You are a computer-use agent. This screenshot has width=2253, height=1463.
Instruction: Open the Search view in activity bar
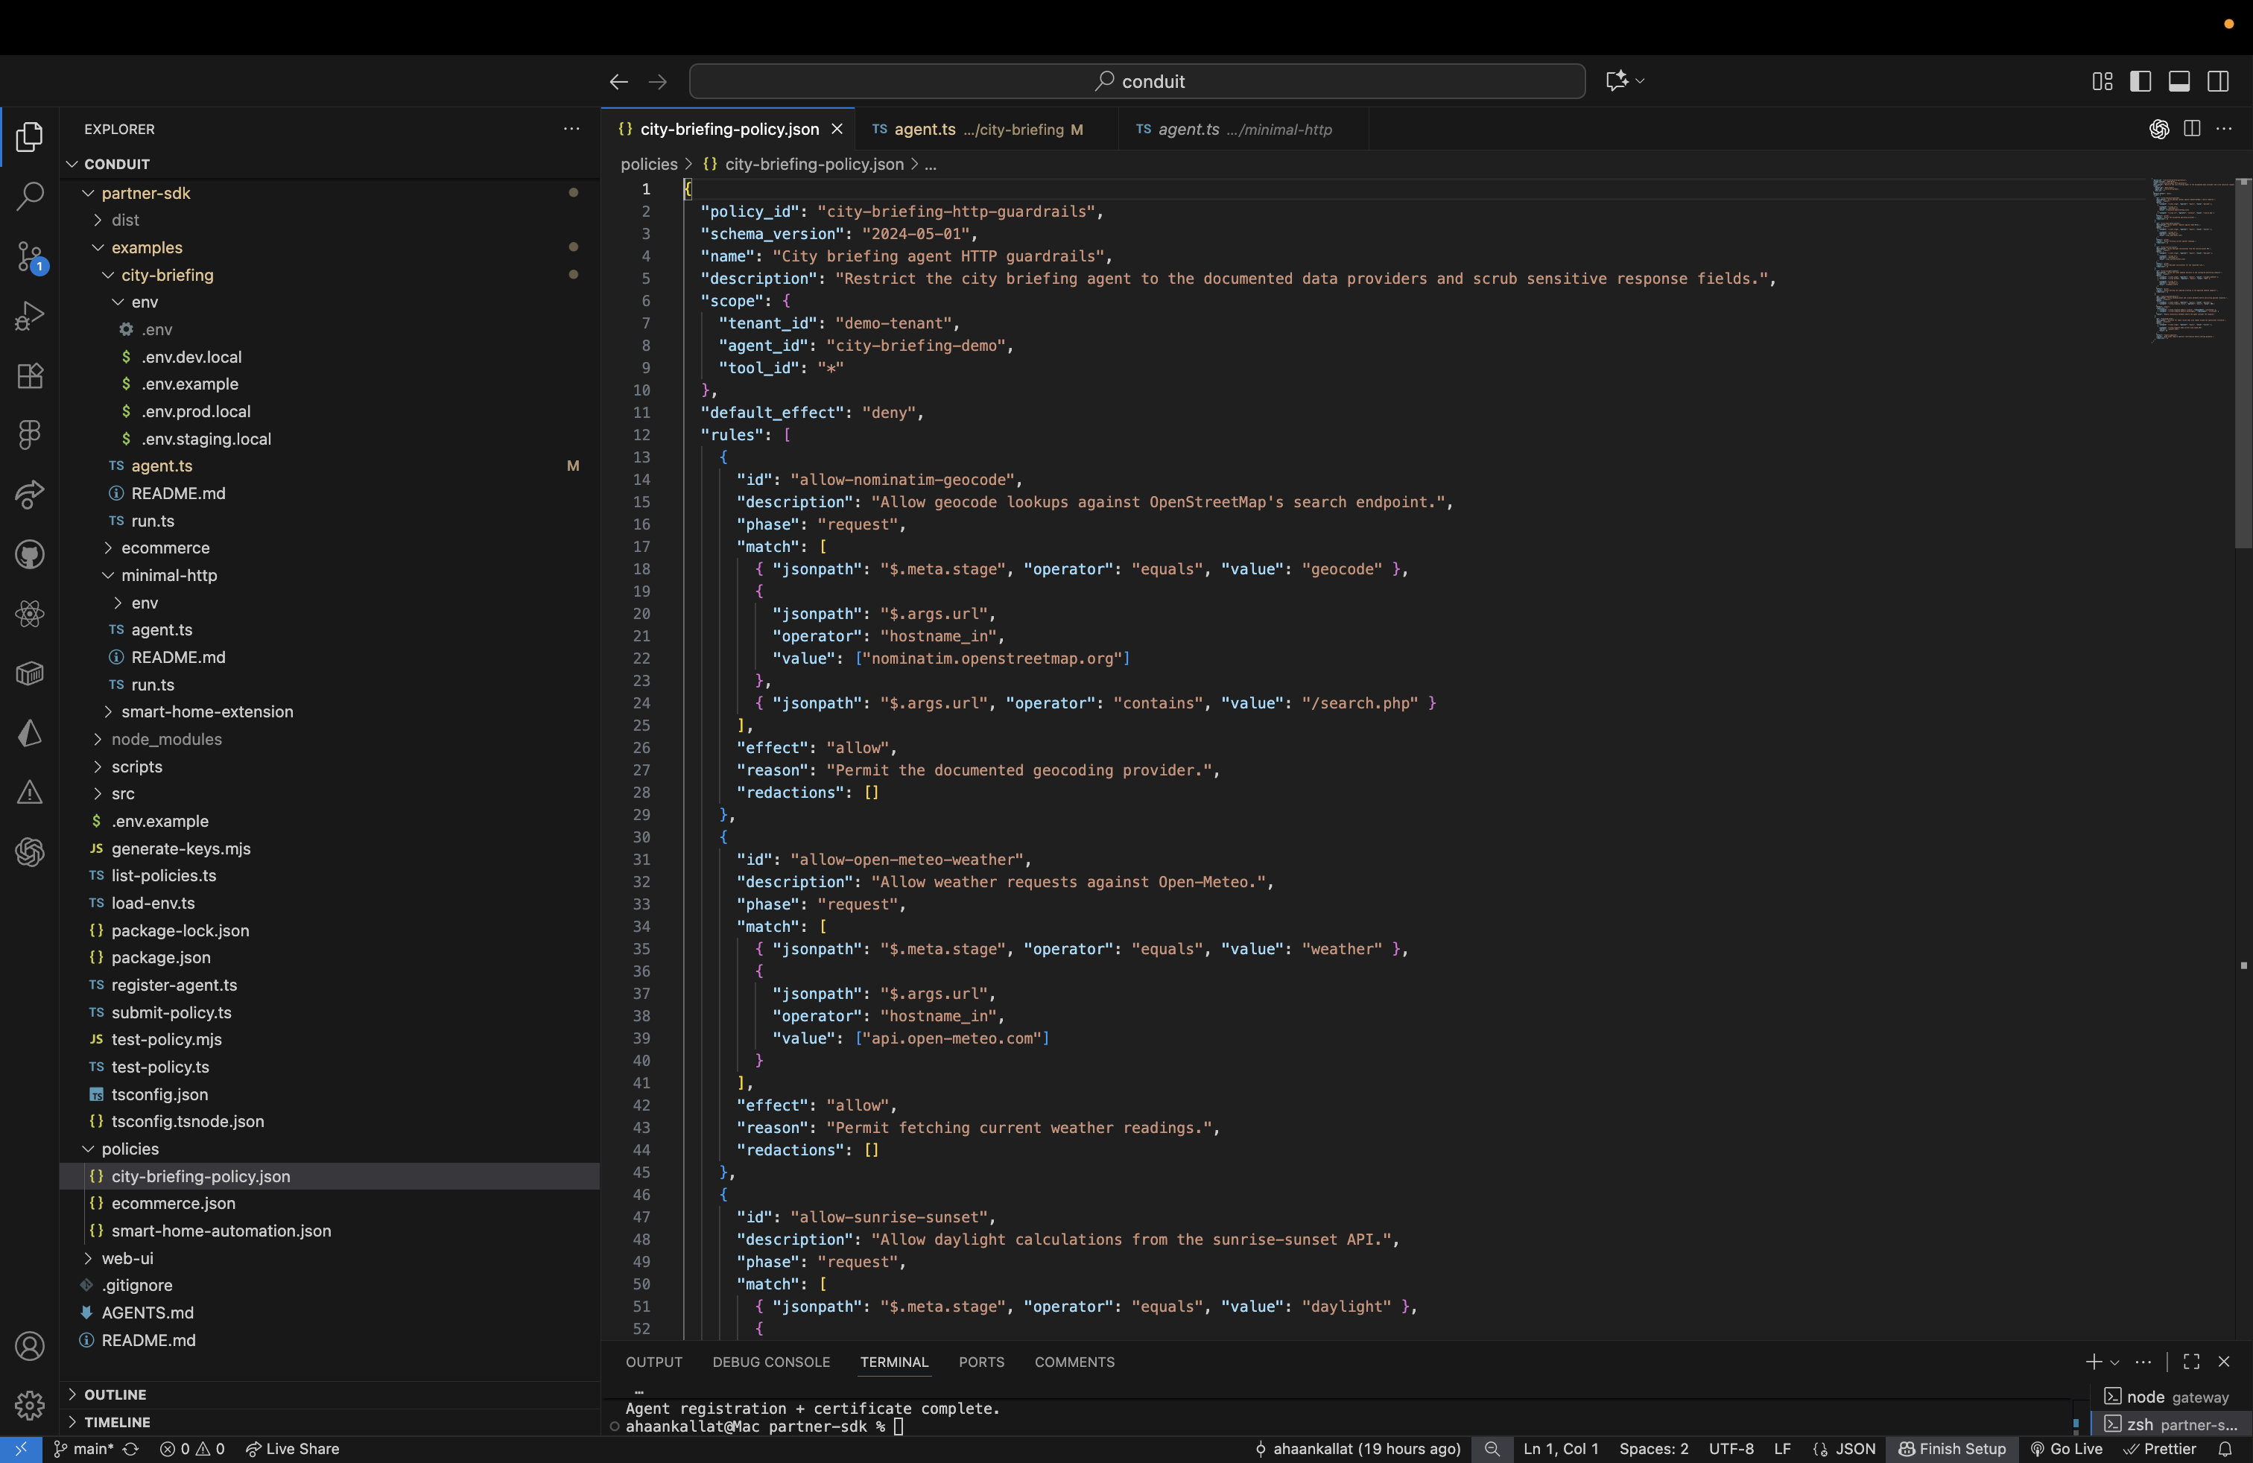(29, 196)
